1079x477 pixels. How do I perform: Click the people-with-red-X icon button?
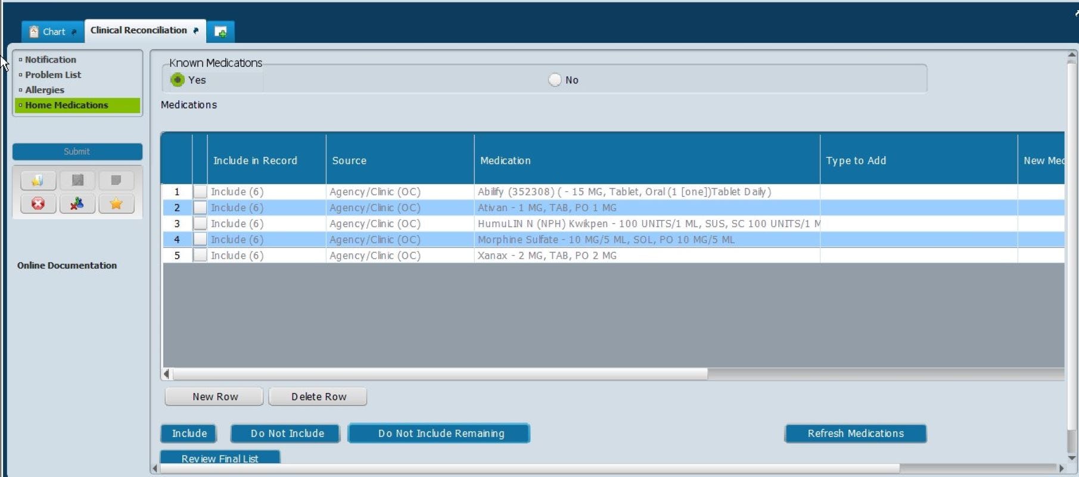(77, 204)
